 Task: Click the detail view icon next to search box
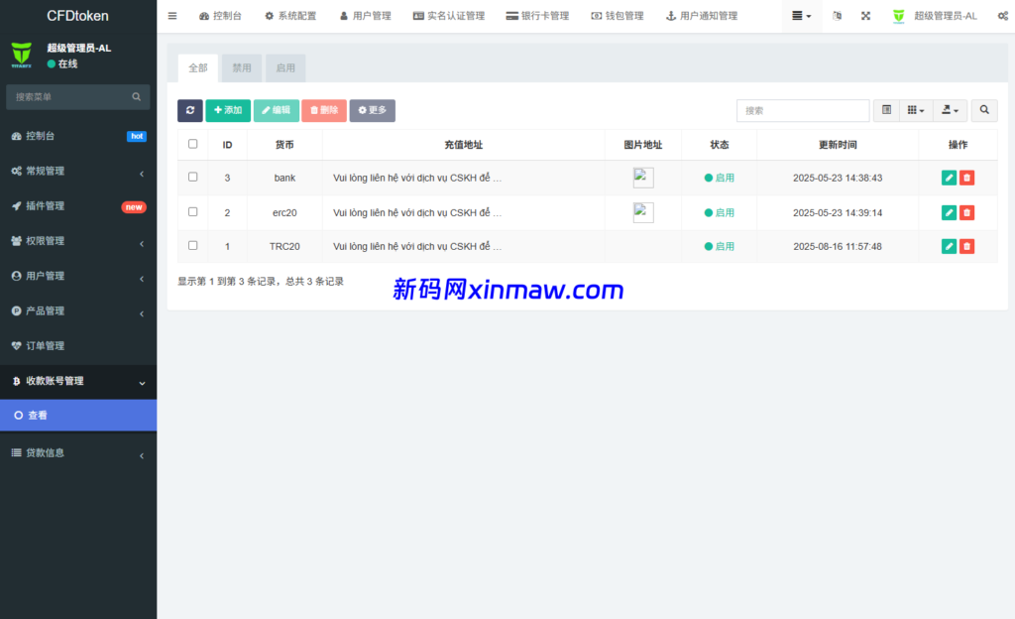[885, 110]
